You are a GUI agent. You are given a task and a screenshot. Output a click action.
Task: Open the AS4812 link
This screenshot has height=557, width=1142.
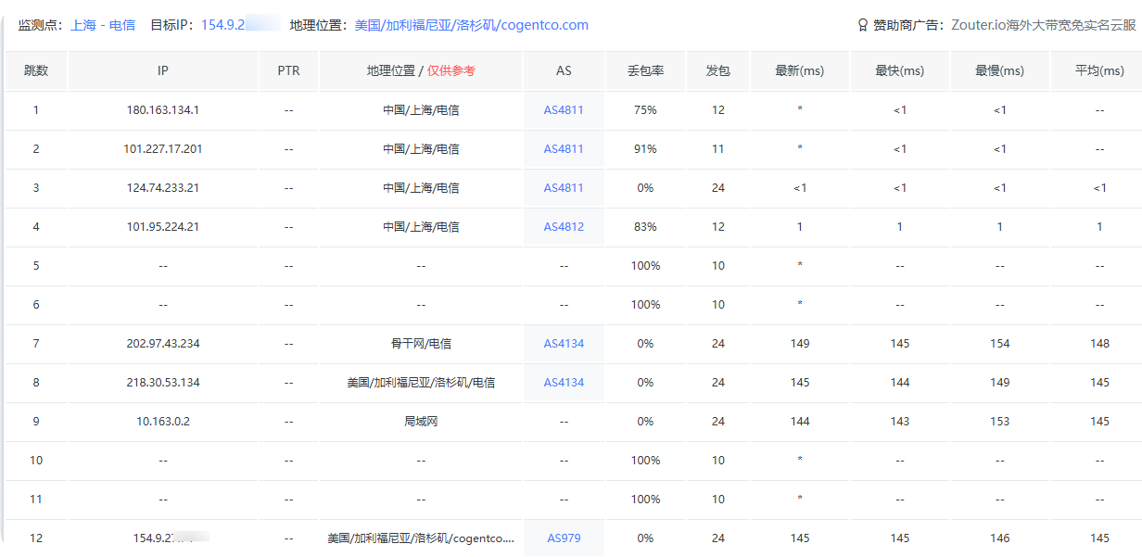click(x=564, y=227)
